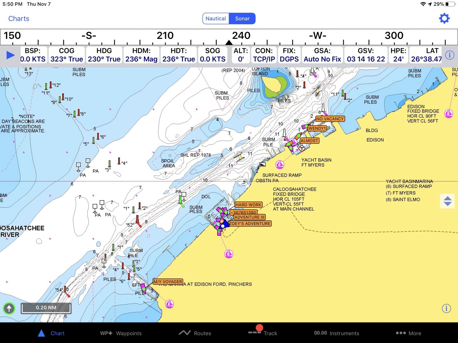Tap the COG 323° True field
458x343 pixels.
pos(67,55)
